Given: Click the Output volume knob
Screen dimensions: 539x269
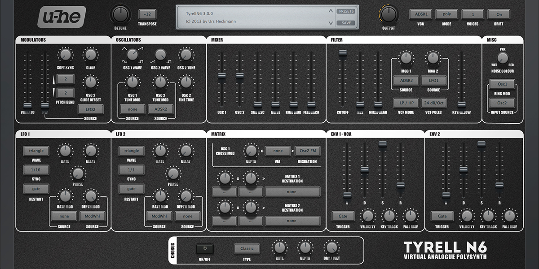Looking at the screenshot, I should click(388, 14).
